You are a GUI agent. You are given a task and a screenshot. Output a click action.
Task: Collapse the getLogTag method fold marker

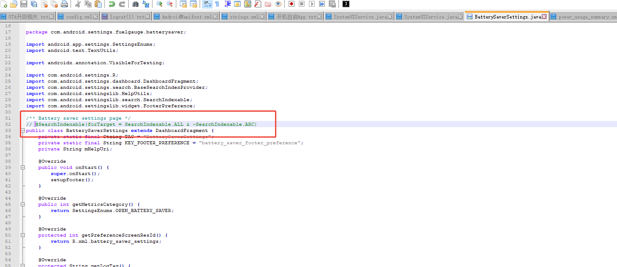[x=22, y=265]
